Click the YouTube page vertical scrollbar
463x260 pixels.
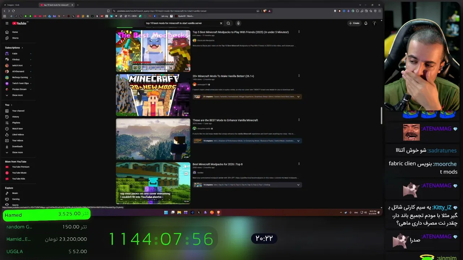[x=381, y=116]
